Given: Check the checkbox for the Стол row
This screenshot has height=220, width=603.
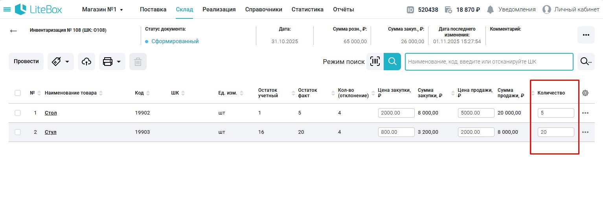Looking at the screenshot, I should [x=18, y=113].
